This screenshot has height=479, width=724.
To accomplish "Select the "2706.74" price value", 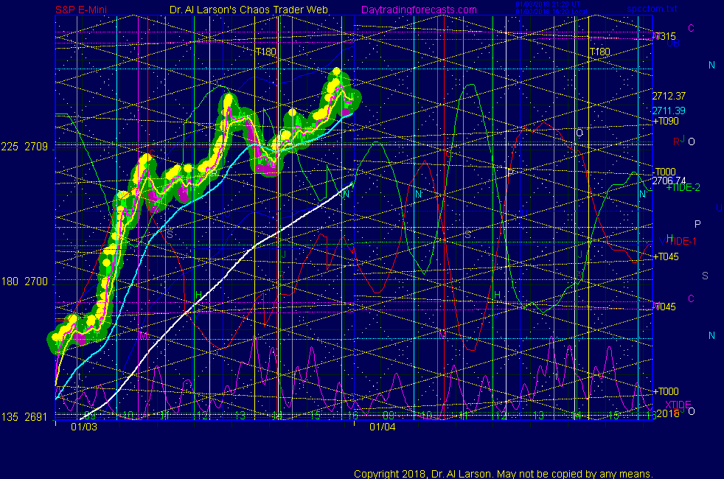I will pos(669,181).
